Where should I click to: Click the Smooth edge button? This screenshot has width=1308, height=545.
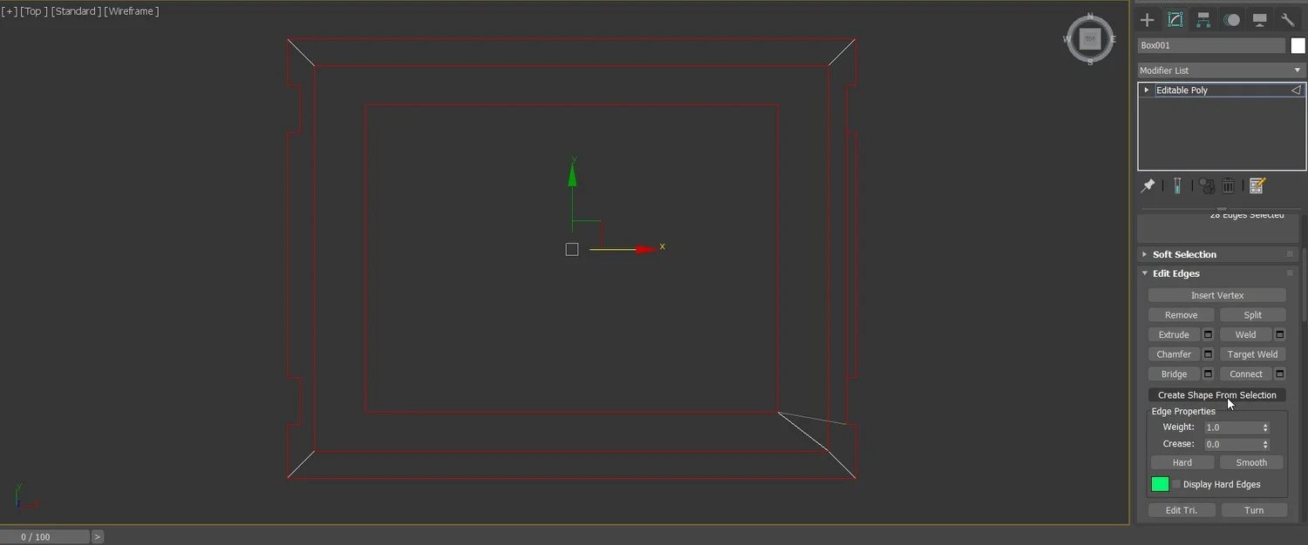(x=1251, y=462)
